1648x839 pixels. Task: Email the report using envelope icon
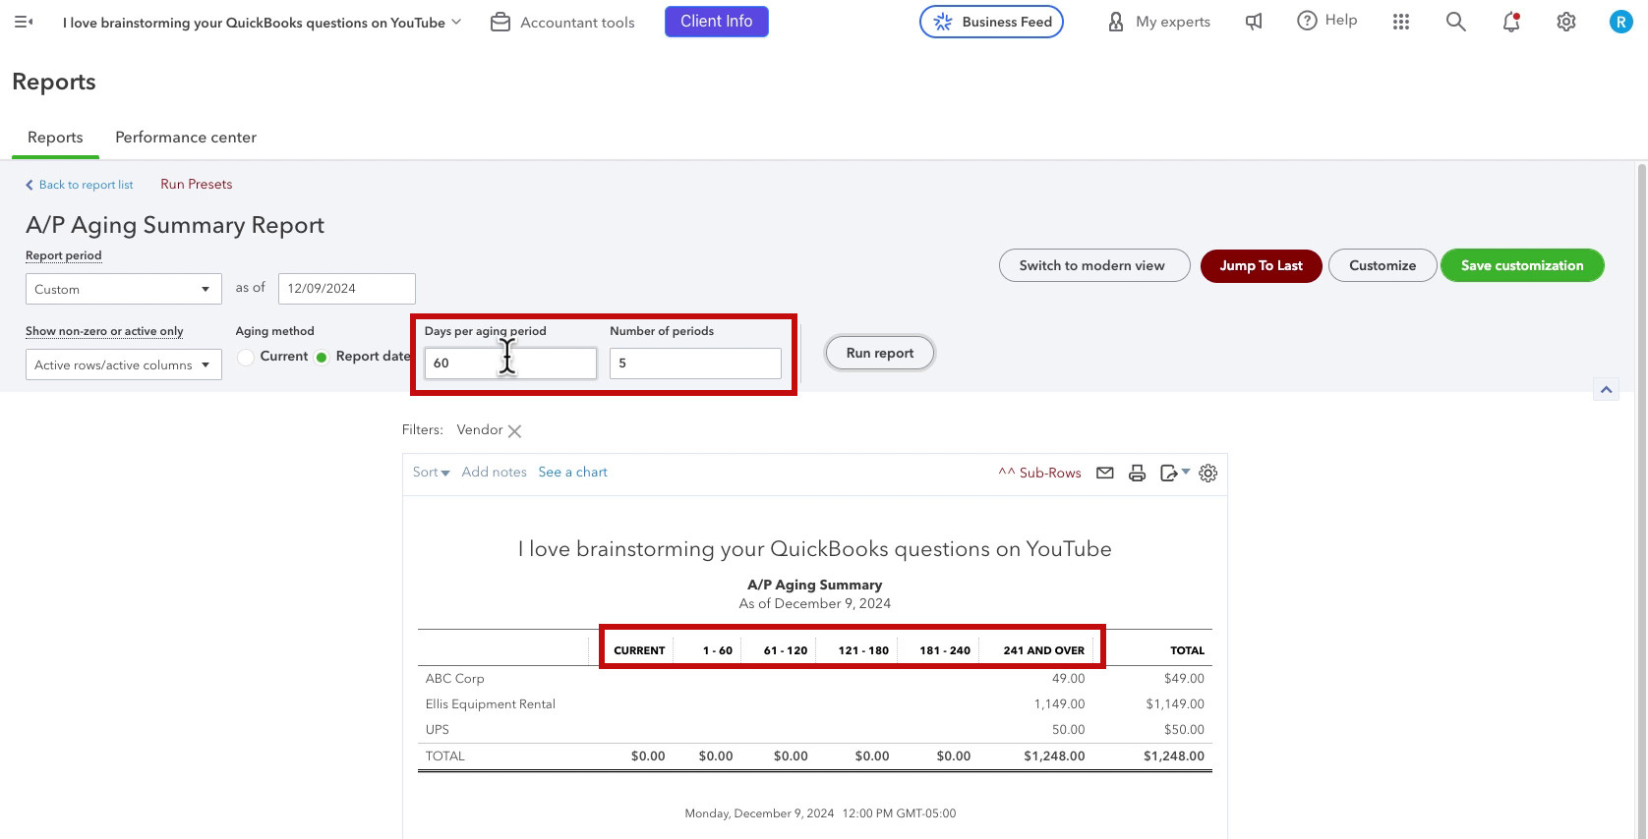pos(1105,473)
